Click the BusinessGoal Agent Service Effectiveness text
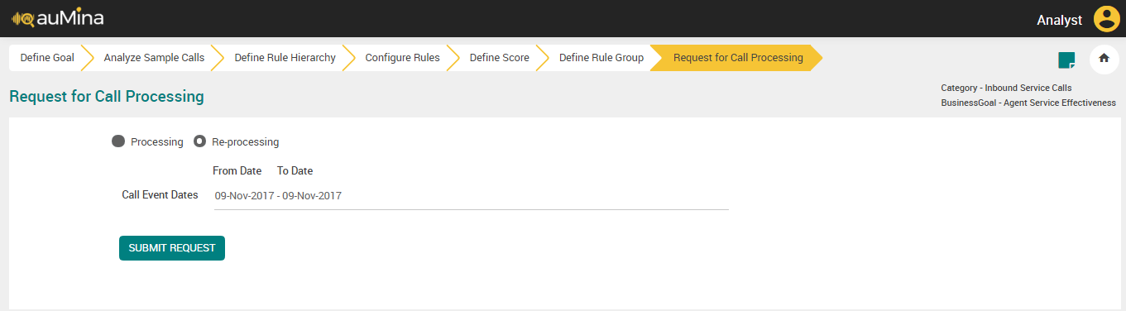The image size is (1126, 311). tap(1028, 103)
